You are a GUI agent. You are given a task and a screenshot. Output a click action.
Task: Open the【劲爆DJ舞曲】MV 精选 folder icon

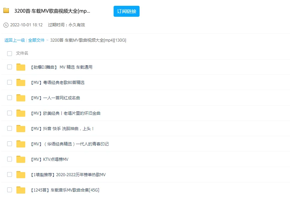(20, 67)
